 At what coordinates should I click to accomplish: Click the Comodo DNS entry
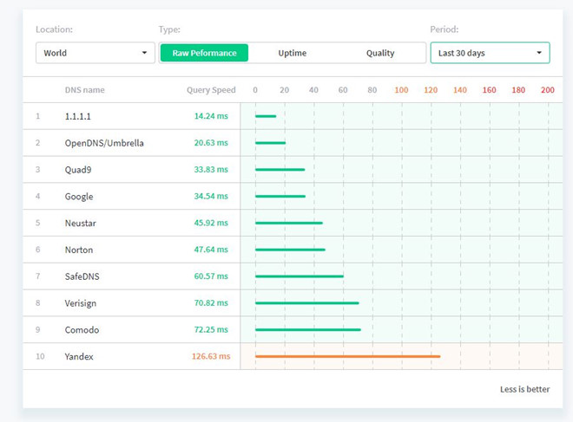(82, 330)
